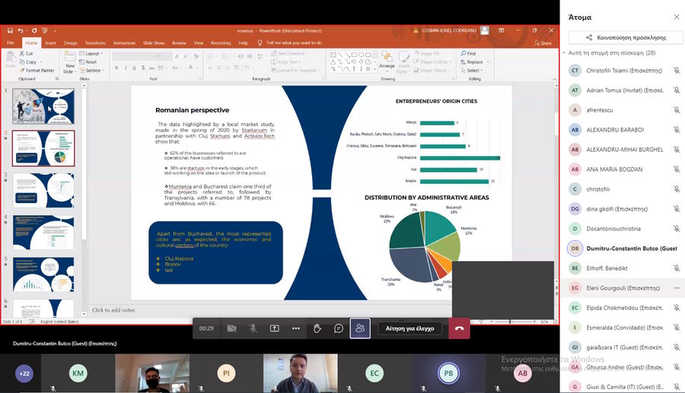Raise your hand in the meeting
685x393 pixels.
point(317,328)
